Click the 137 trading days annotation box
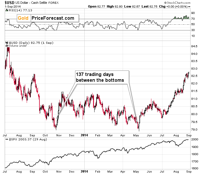Screen dimensions: 203x174 pyautogui.click(x=102, y=77)
